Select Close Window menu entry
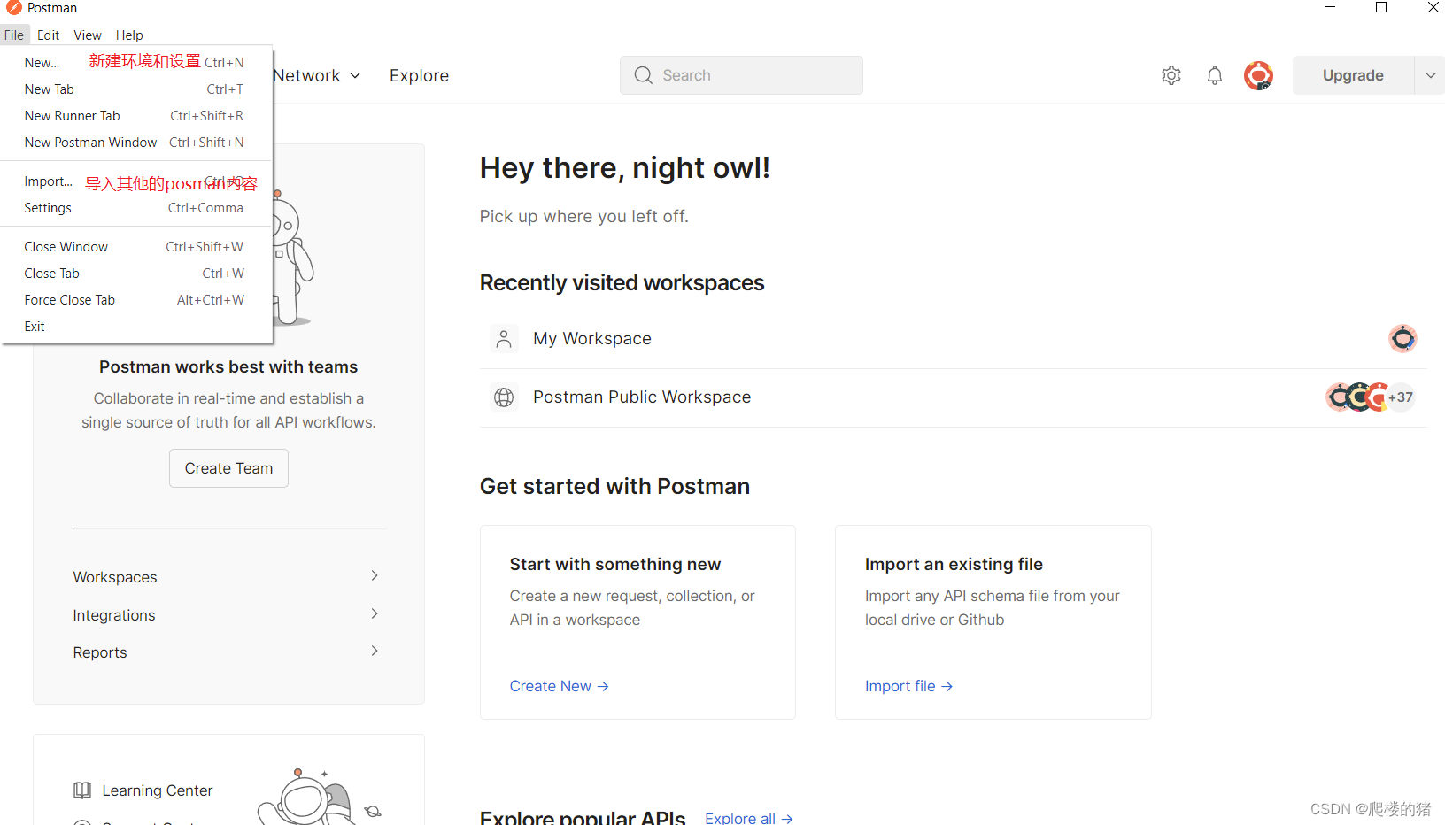Image resolution: width=1445 pixels, height=825 pixels. coord(135,247)
